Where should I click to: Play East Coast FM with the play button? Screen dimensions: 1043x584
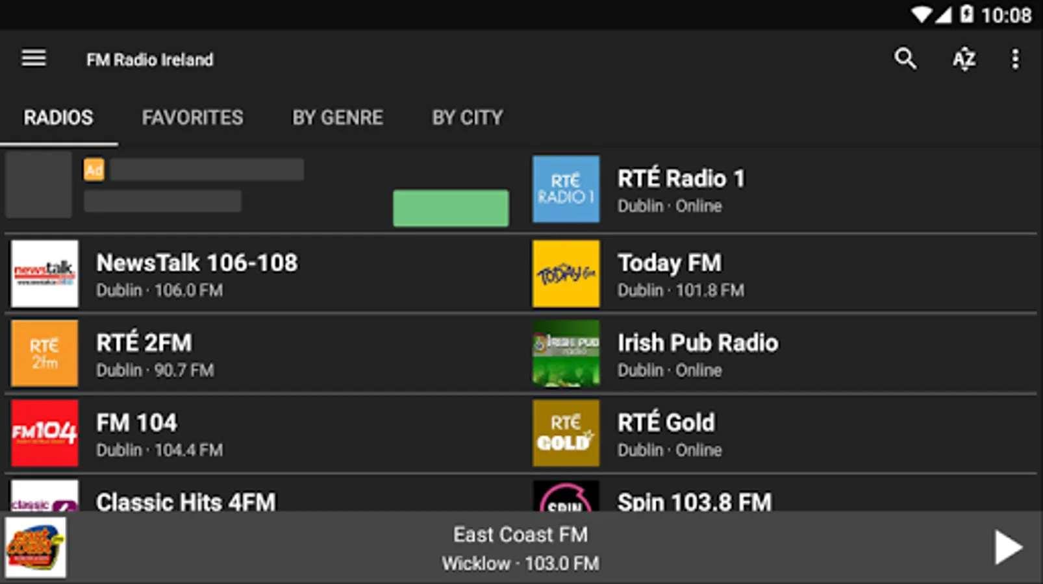pos(1008,548)
